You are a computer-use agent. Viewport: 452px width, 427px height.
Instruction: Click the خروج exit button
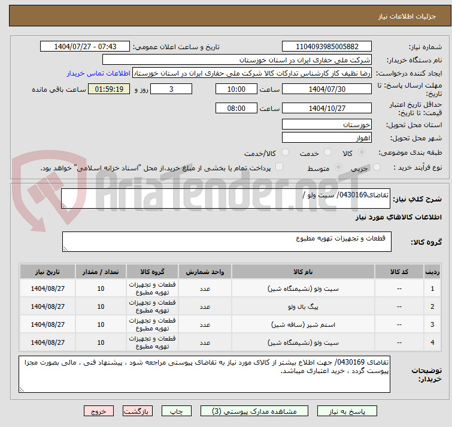point(99,411)
